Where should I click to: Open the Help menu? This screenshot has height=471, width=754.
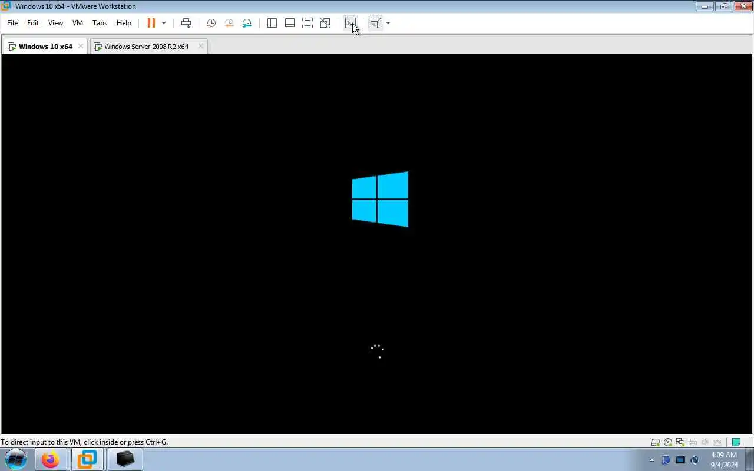coord(124,23)
